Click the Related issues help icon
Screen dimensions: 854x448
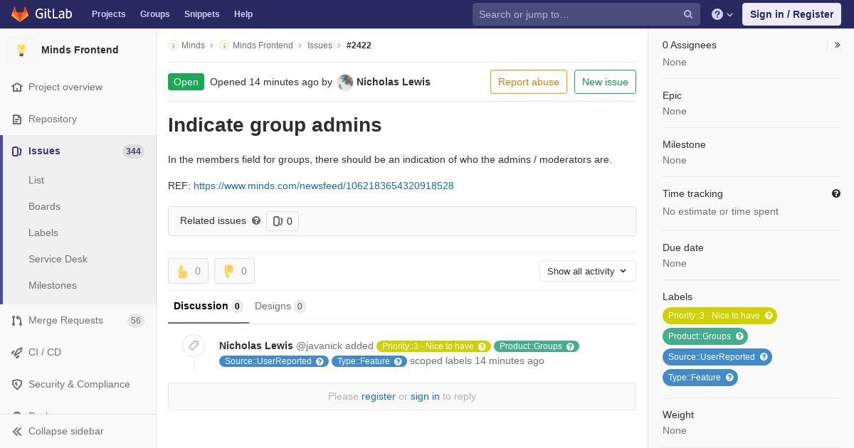(256, 220)
